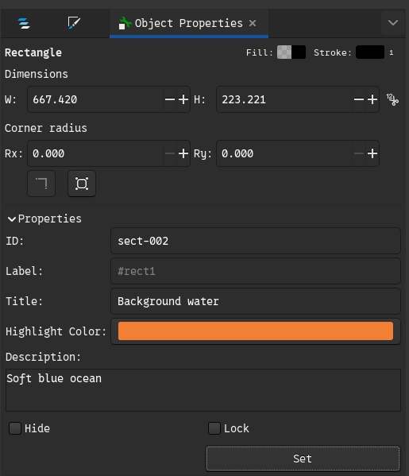Image resolution: width=409 pixels, height=476 pixels.
Task: Click the Stroke color swatch
Action: tap(370, 52)
